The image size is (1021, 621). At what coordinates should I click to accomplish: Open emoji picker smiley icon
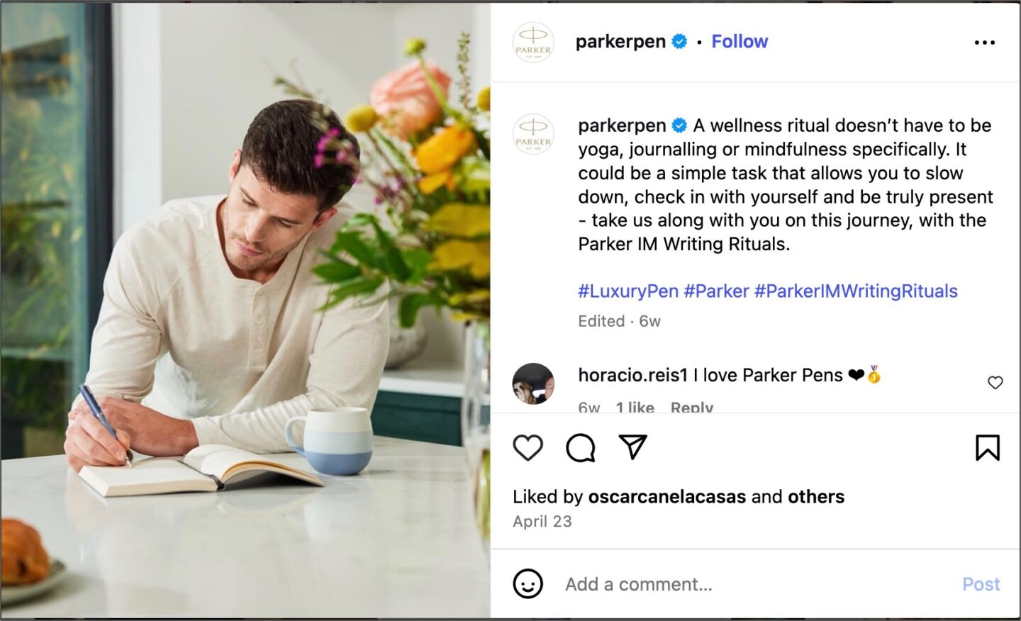(x=528, y=583)
